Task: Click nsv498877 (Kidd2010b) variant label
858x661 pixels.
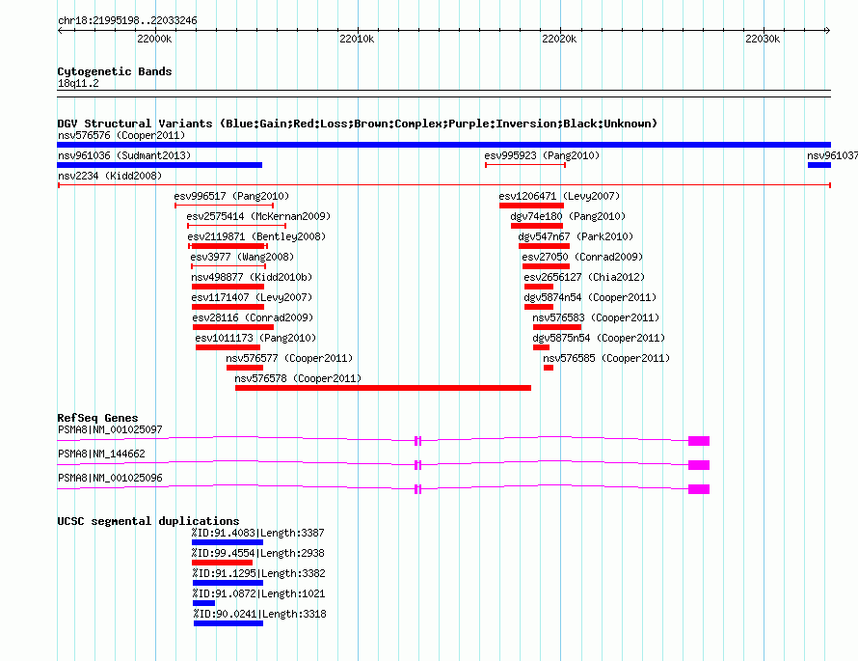Action: click(x=252, y=277)
